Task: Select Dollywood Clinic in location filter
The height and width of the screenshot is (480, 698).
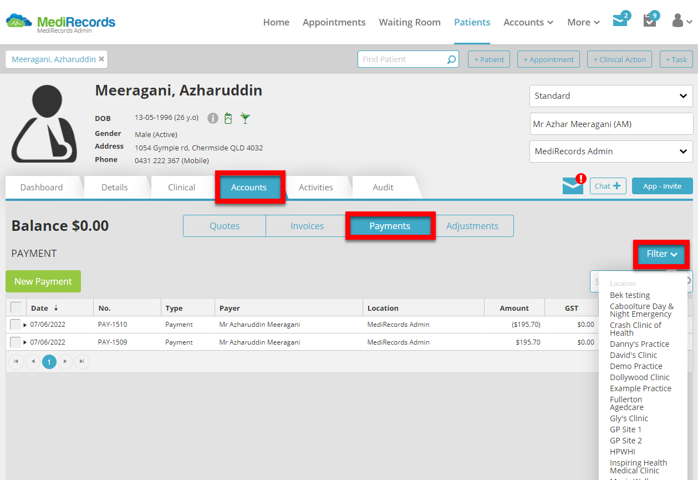Action: [x=639, y=377]
